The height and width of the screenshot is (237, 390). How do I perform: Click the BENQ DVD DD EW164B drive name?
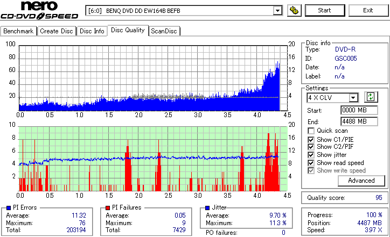(x=143, y=11)
